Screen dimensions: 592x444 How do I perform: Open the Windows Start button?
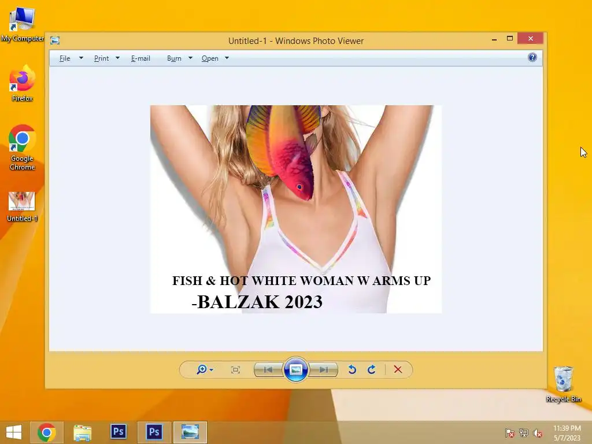tap(14, 432)
